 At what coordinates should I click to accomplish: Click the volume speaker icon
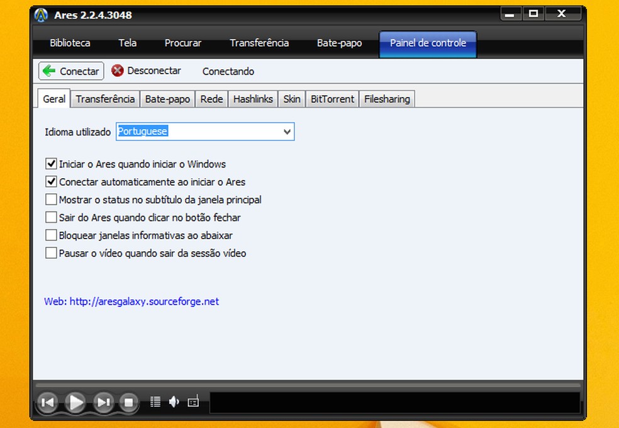click(x=174, y=402)
